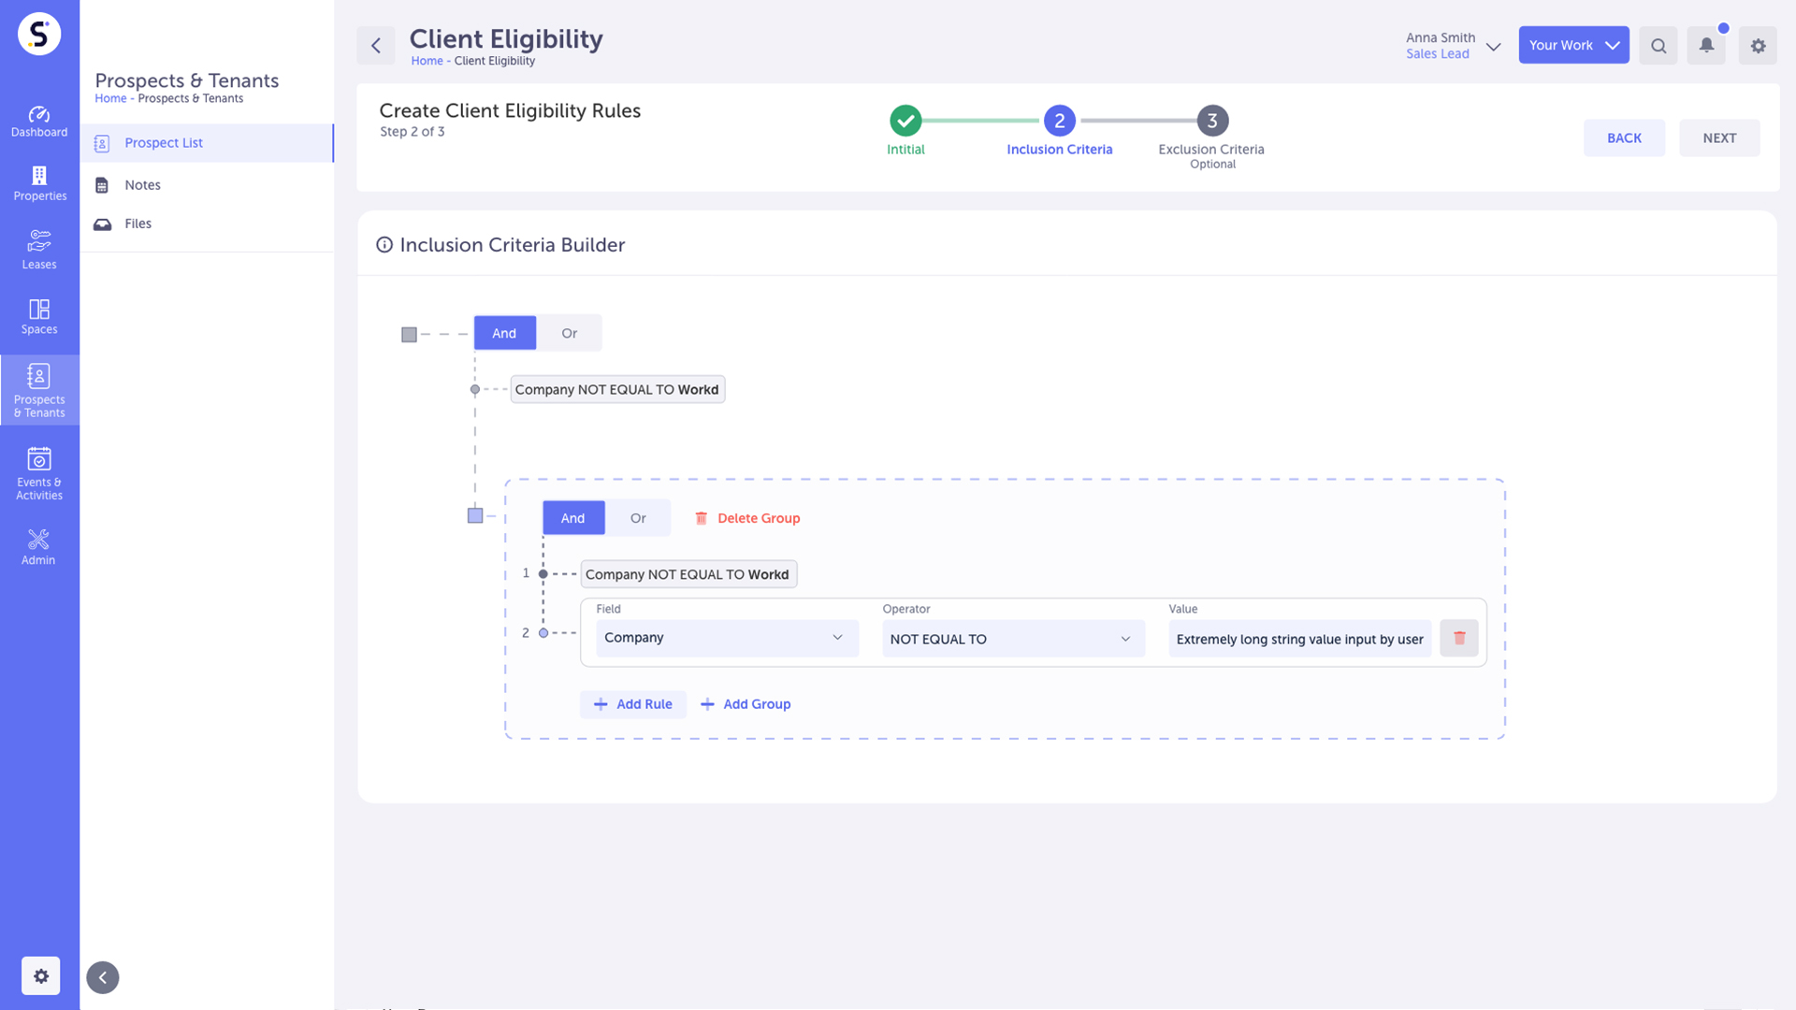Open Events & Activities
Image resolution: width=1796 pixels, height=1010 pixels.
pyautogui.click(x=38, y=471)
